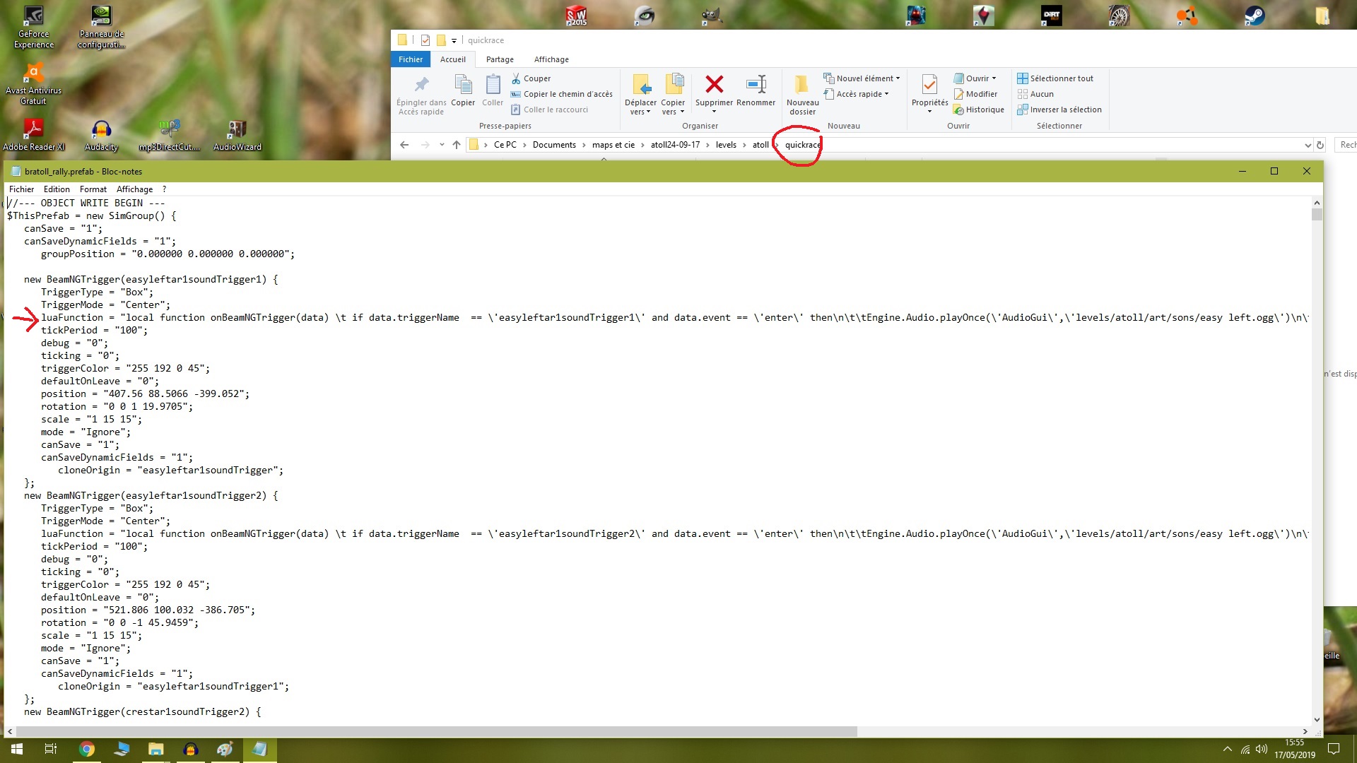Switch to the Affichage ribbon tab
Screen dimensions: 1357x763
click(x=551, y=59)
